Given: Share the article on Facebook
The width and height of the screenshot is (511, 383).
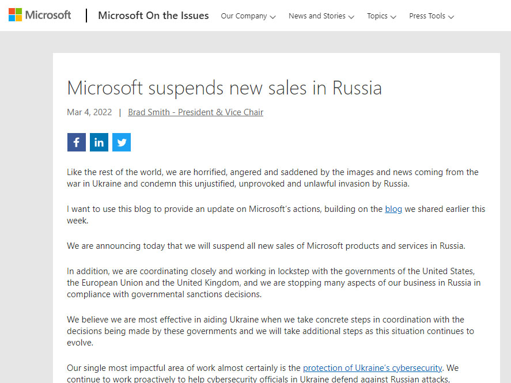Looking at the screenshot, I should pyautogui.click(x=77, y=142).
